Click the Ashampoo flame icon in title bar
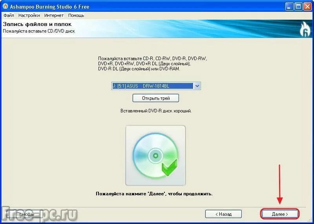 click(5, 6)
